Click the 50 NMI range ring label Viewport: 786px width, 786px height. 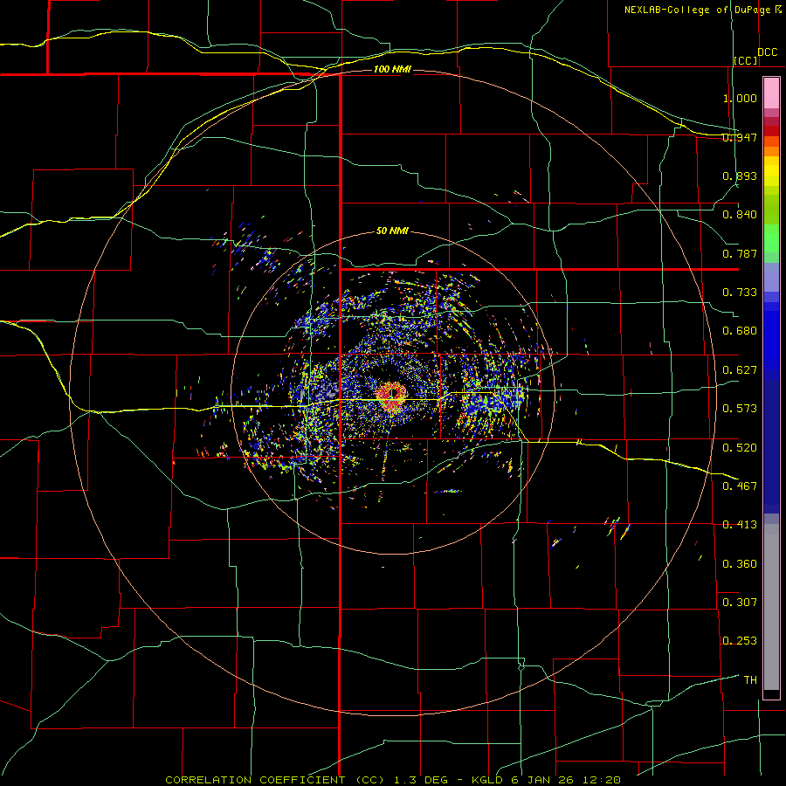tap(392, 231)
